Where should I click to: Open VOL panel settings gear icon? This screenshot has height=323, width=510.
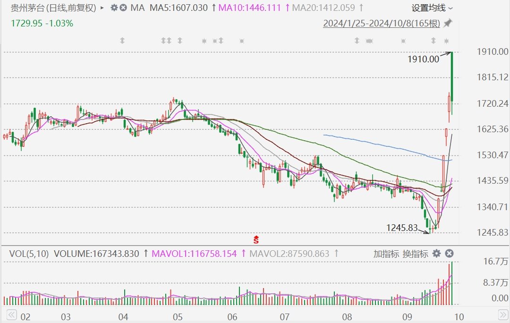click(436, 254)
